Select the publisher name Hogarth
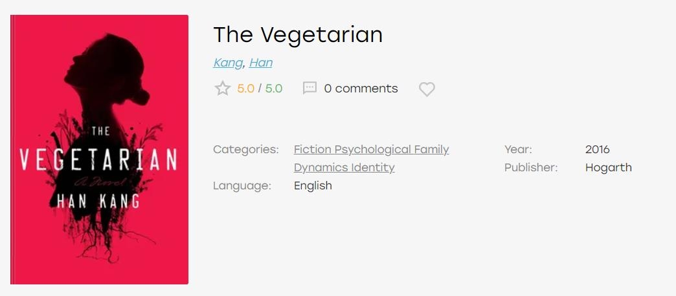The width and height of the screenshot is (676, 296). click(608, 168)
